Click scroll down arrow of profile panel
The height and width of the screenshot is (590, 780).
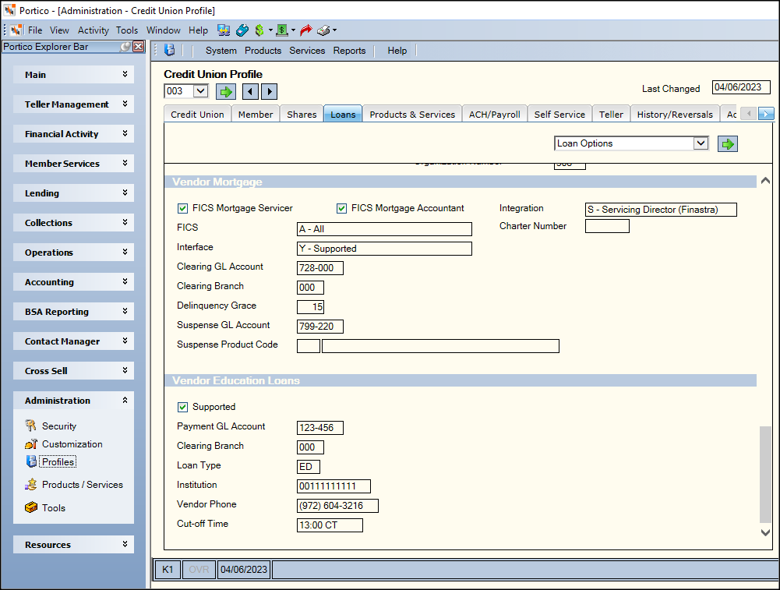(765, 532)
